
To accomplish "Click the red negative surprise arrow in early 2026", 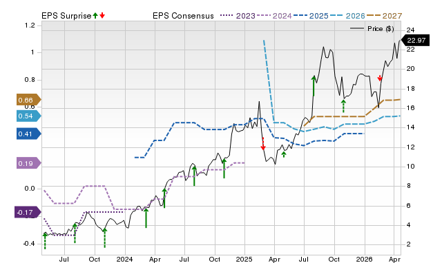I will pyautogui.click(x=380, y=78).
